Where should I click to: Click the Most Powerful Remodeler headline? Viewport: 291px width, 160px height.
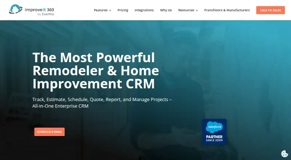pyautogui.click(x=96, y=71)
